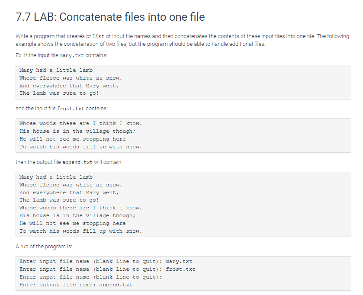Click last line of the append.txt output box
The width and height of the screenshot is (363, 295).
click(81, 231)
